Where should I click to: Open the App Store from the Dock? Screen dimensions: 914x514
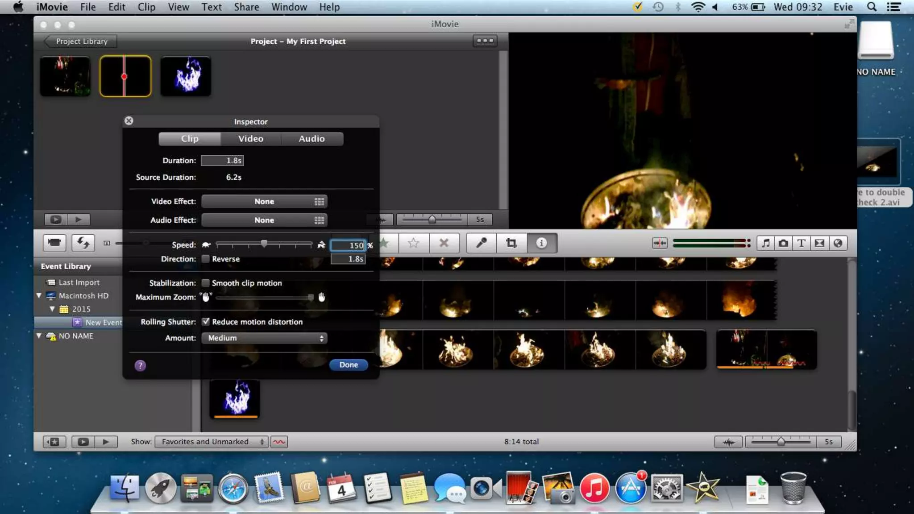(x=631, y=488)
